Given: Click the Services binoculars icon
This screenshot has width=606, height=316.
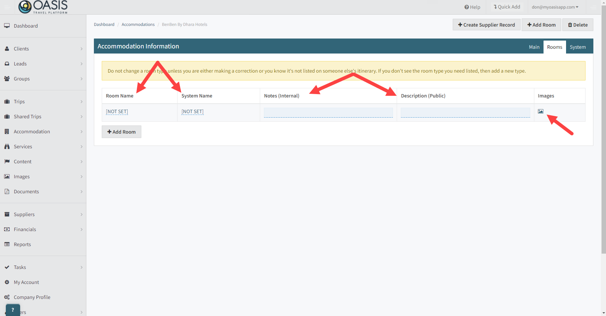Looking at the screenshot, I should 7,147.
